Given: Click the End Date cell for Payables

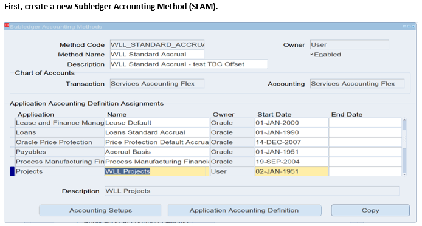Looking at the screenshot, I should point(365,152).
